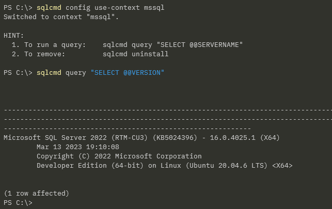Click the "Ubuntu 20.04.6 LTS" text
The height and width of the screenshot is (209, 332).
coord(224,165)
